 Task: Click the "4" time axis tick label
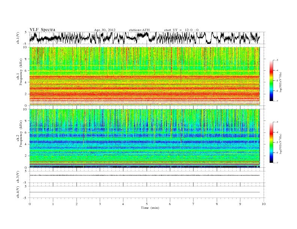tap(123, 204)
